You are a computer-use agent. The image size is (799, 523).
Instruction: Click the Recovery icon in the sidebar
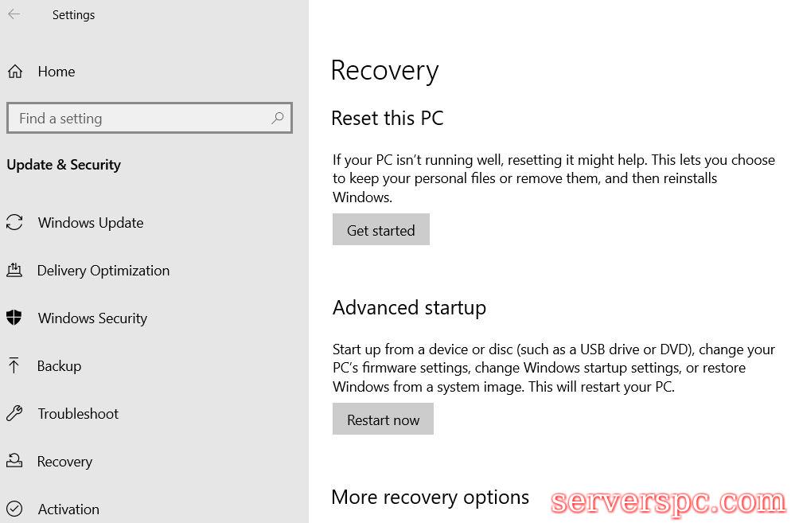(x=14, y=462)
